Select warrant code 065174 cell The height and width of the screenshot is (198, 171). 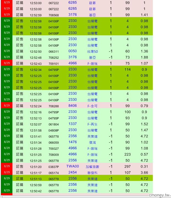[x=54, y=173]
